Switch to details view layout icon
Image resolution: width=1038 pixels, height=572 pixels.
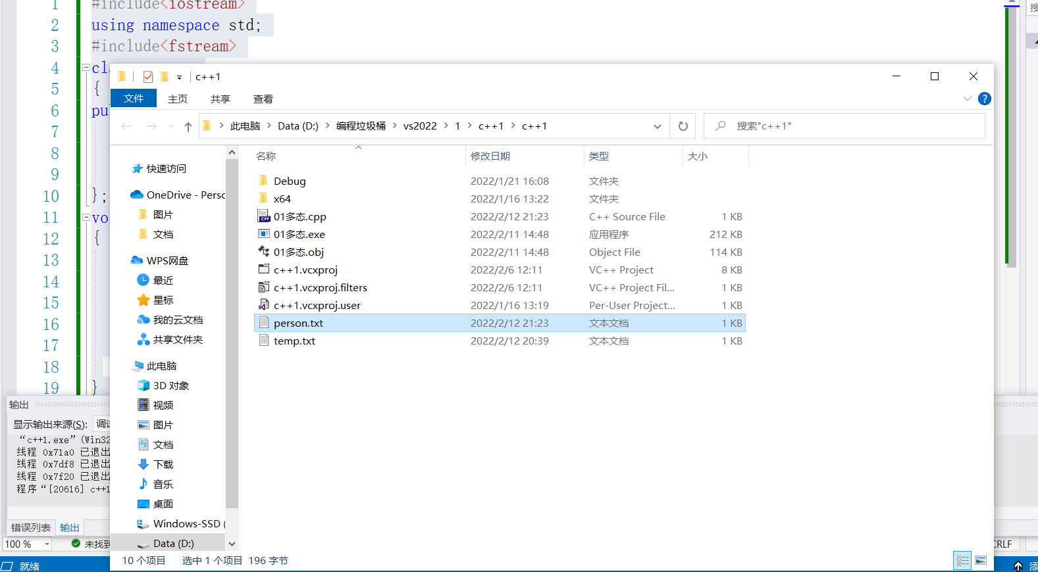[962, 560]
